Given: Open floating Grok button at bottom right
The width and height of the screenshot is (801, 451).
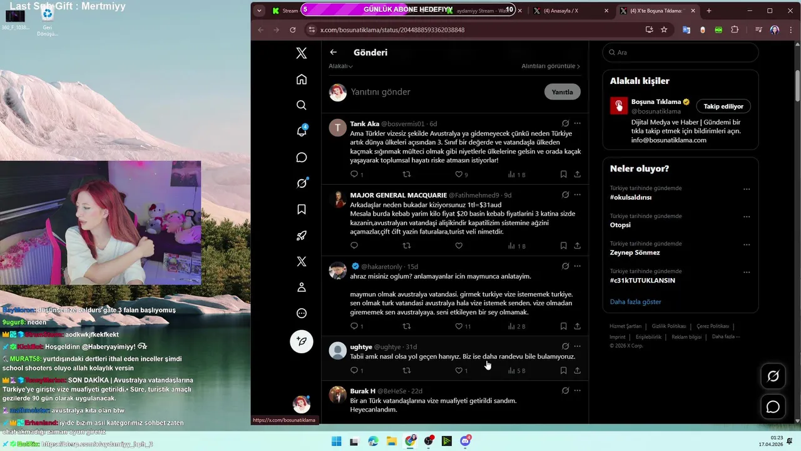Looking at the screenshot, I should [773, 376].
